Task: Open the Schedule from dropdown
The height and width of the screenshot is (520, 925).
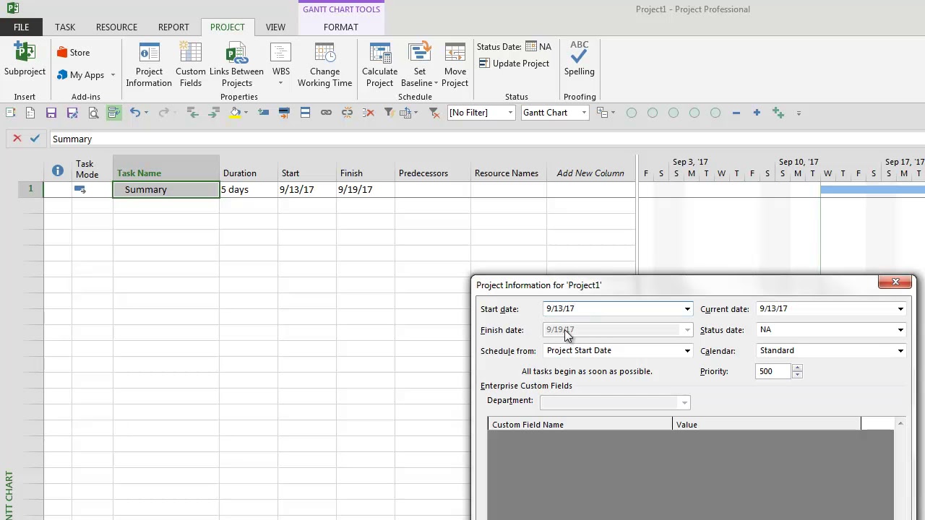Action: pos(687,351)
